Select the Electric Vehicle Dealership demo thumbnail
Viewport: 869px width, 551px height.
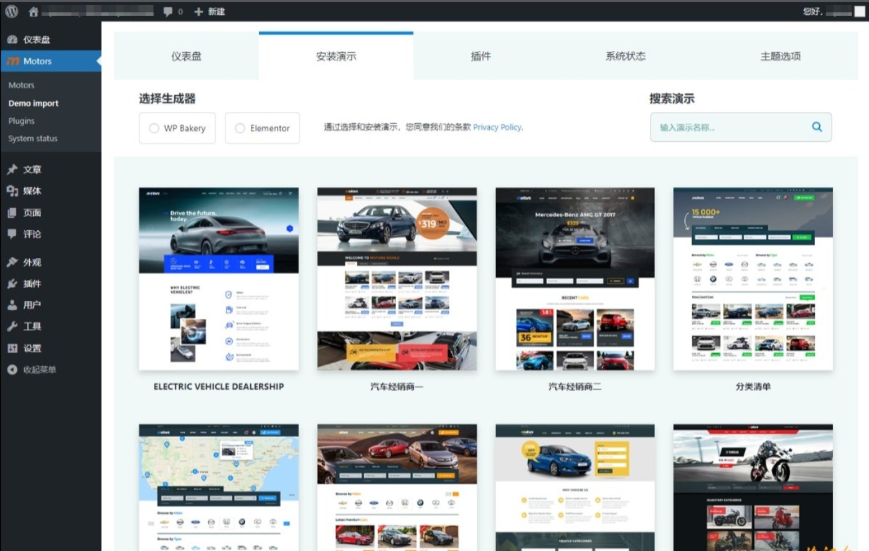pos(218,279)
